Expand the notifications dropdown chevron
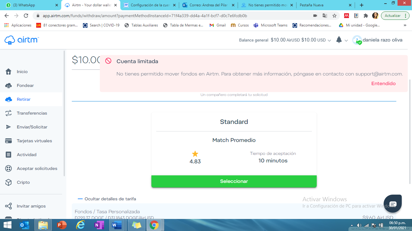This screenshot has width=412, height=231. [346, 40]
